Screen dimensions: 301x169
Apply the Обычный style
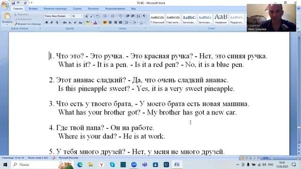tap(157, 19)
